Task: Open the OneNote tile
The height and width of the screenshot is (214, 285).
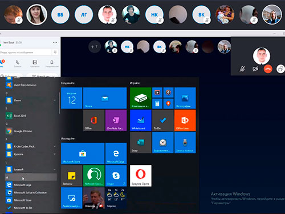Action: pyautogui.click(x=116, y=120)
